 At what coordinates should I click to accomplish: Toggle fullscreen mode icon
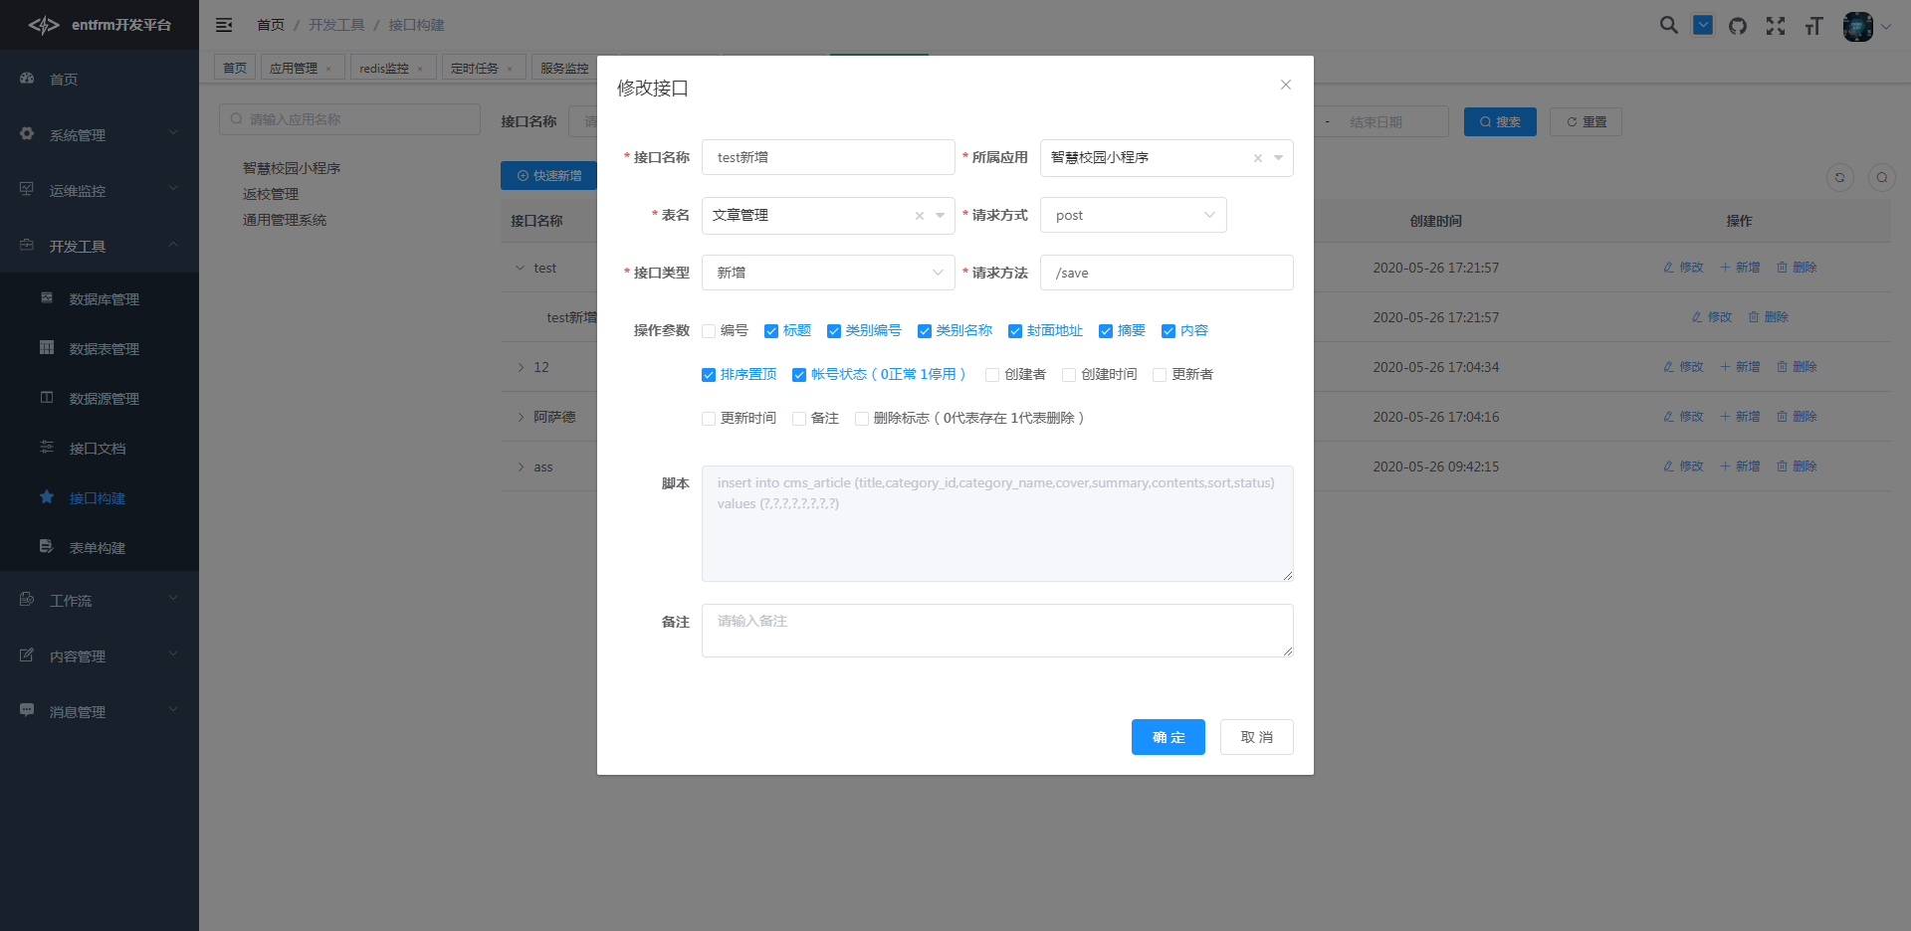pos(1776,26)
